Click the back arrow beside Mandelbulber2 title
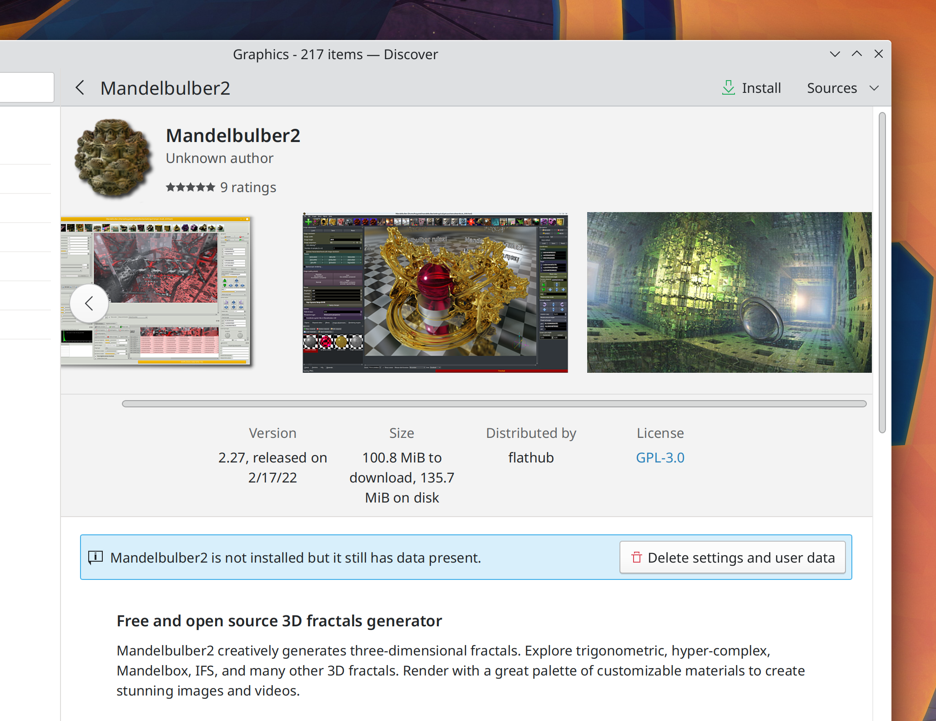 click(x=80, y=87)
